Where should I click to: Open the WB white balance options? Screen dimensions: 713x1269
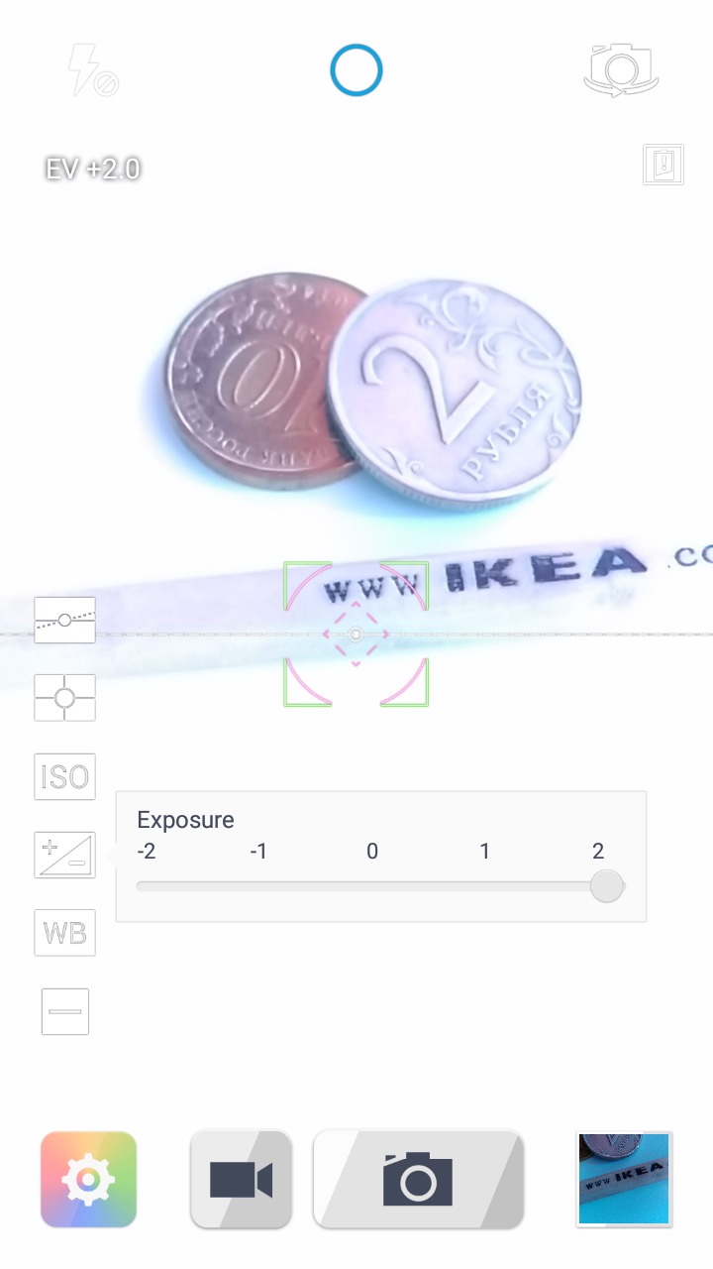pos(65,933)
